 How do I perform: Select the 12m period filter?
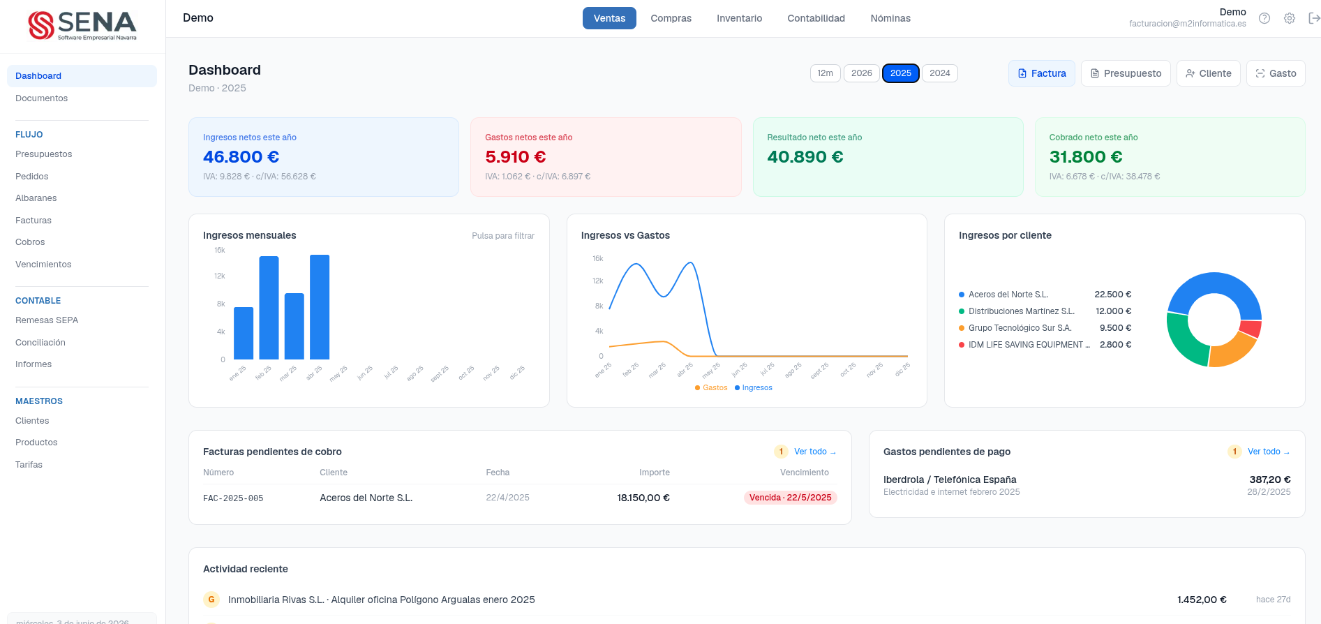point(825,73)
